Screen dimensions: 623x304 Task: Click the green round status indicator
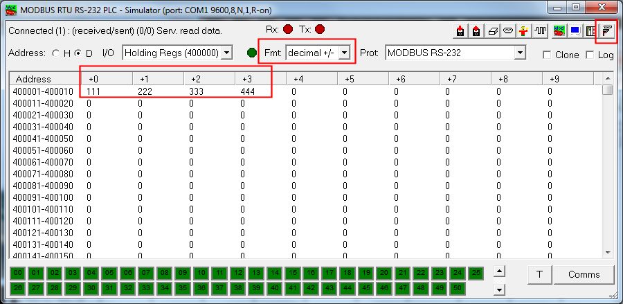tap(251, 53)
